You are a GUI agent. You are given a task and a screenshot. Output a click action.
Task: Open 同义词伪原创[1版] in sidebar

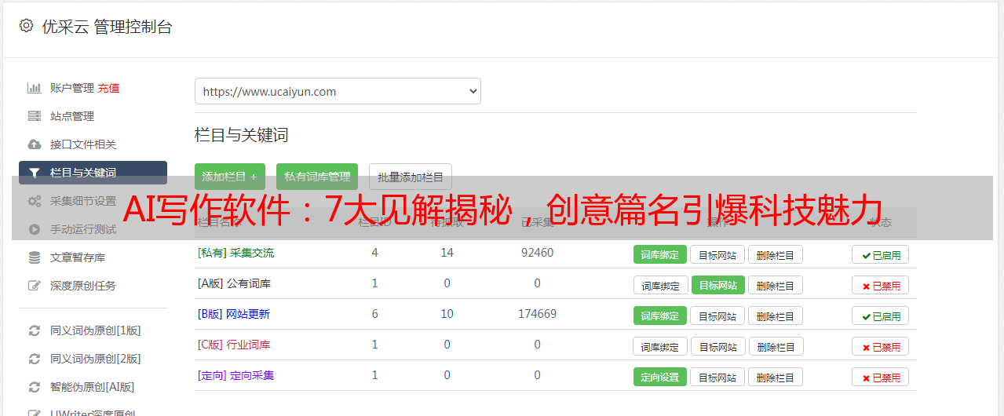point(96,330)
